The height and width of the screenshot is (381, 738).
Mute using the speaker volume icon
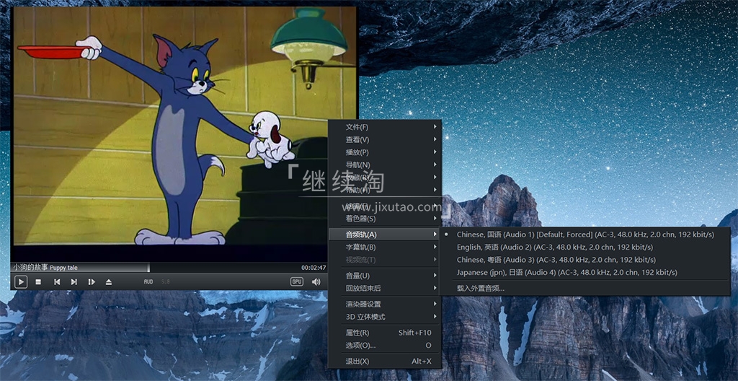coord(316,281)
